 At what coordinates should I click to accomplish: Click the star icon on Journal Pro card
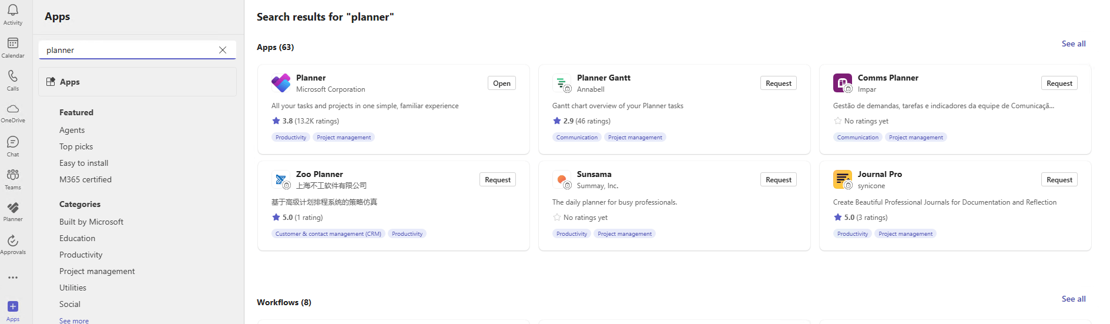[x=837, y=217]
